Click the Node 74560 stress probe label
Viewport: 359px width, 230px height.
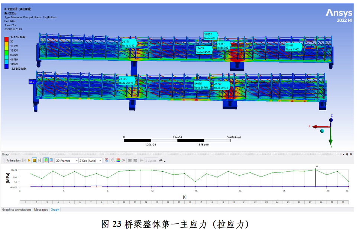[x=204, y=50]
